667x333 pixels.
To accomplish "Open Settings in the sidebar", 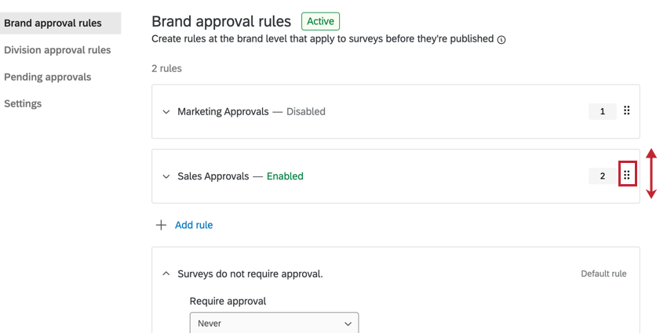I will [23, 103].
